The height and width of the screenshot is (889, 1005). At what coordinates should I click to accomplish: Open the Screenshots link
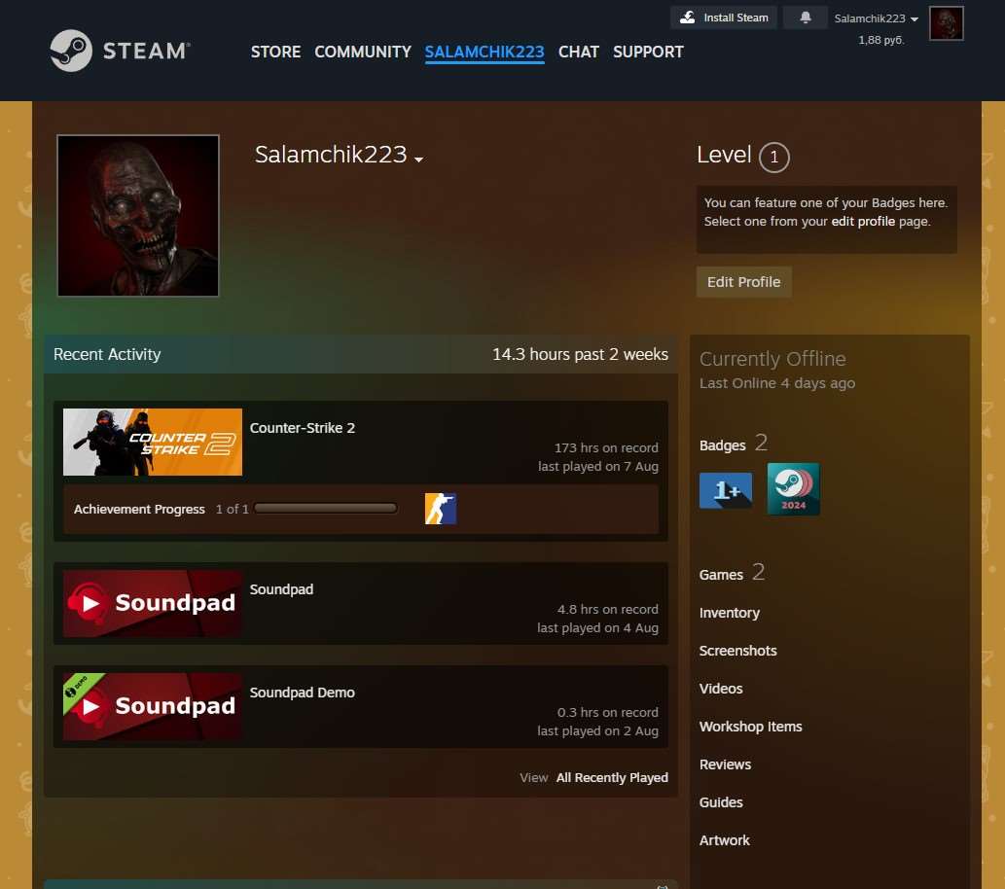tap(737, 651)
